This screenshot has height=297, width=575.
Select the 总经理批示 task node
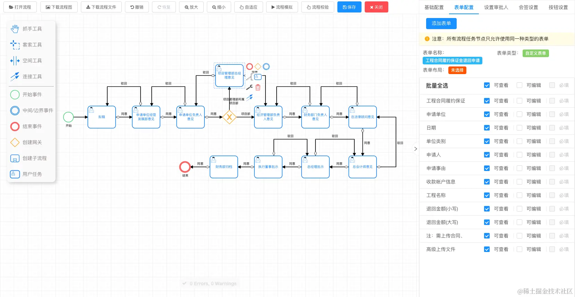tap(315, 167)
